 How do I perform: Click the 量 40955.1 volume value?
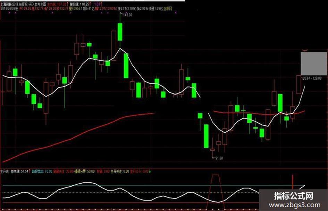click(x=76, y=9)
